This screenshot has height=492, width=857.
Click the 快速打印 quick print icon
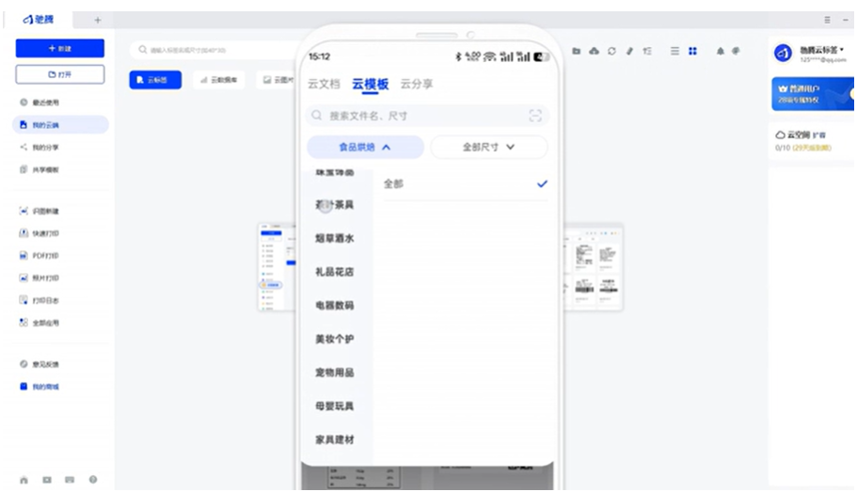tap(24, 233)
